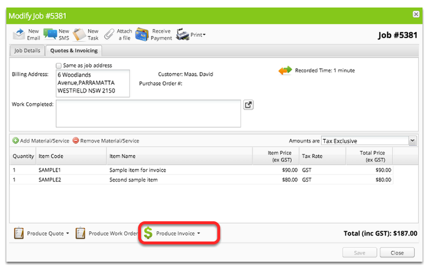
Task: Click the Item Name column header
Action: 180,156
